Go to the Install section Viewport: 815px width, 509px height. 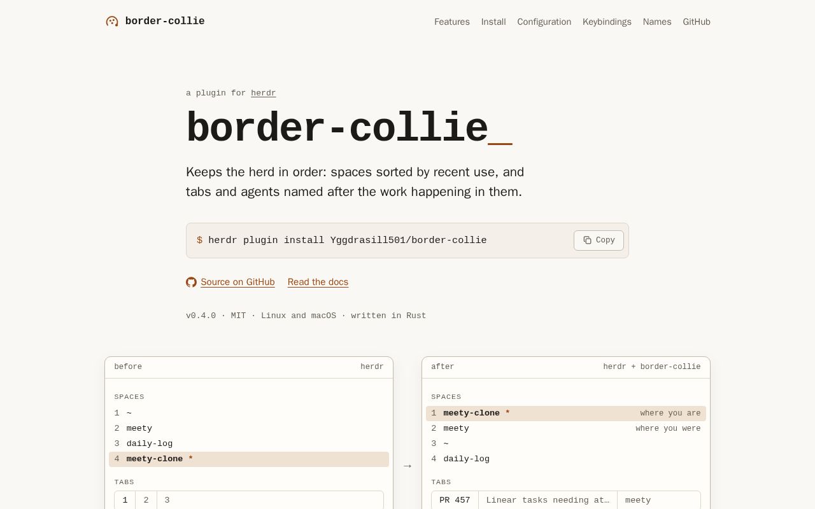(493, 22)
